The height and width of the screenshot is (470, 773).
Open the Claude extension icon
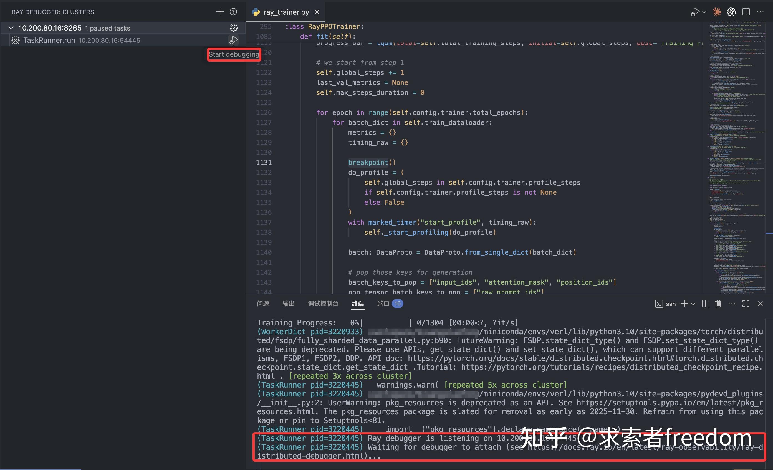tap(716, 12)
